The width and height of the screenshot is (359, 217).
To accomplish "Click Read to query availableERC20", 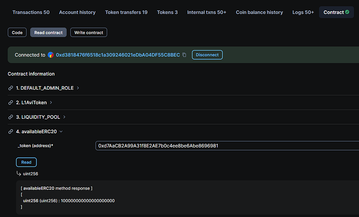I will click(26, 162).
